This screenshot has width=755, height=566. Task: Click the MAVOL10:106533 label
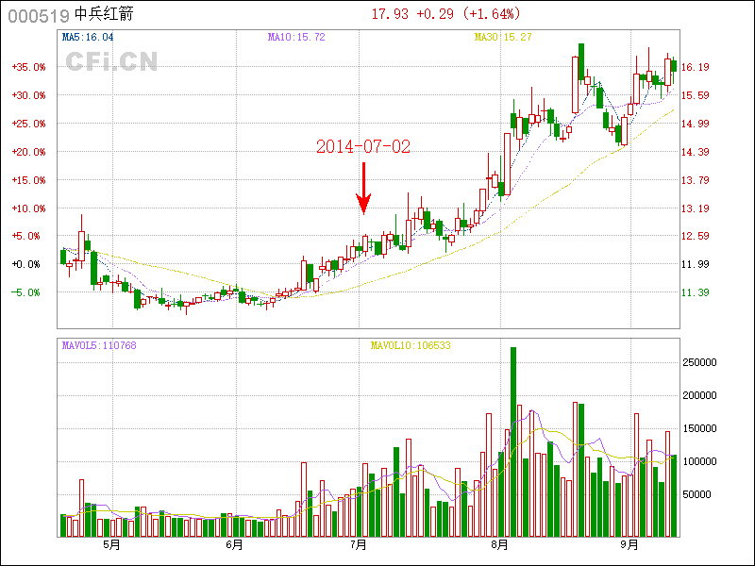click(x=411, y=345)
